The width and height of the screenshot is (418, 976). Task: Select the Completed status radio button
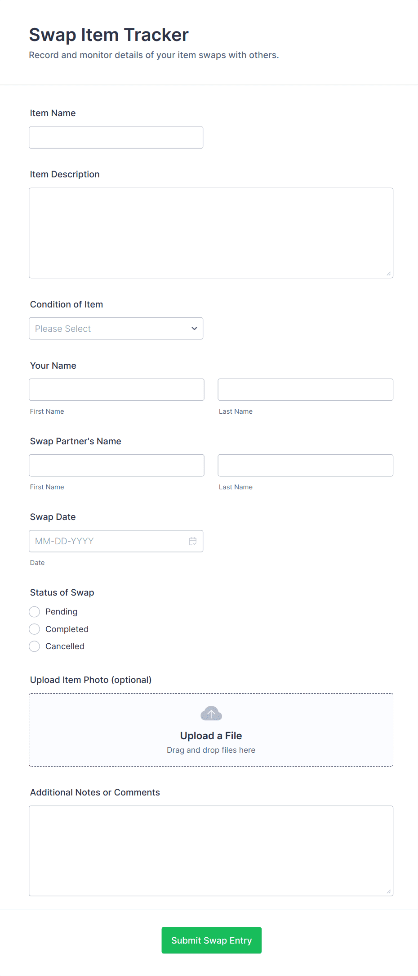(x=35, y=629)
